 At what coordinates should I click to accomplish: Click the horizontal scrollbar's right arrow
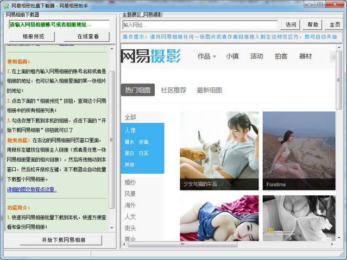332,245
